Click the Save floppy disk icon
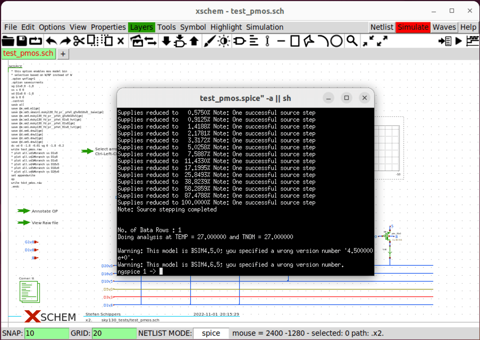The height and width of the screenshot is (340, 480). coord(22,41)
